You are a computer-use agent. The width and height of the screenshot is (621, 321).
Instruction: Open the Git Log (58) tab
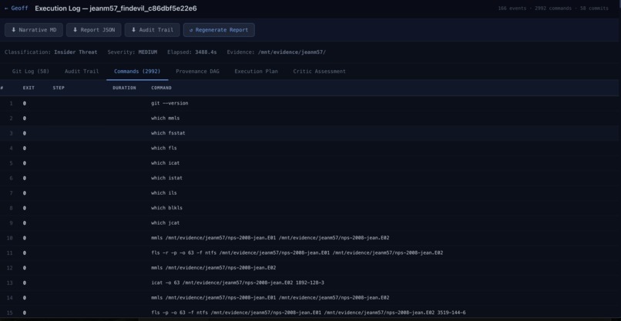[31, 72]
